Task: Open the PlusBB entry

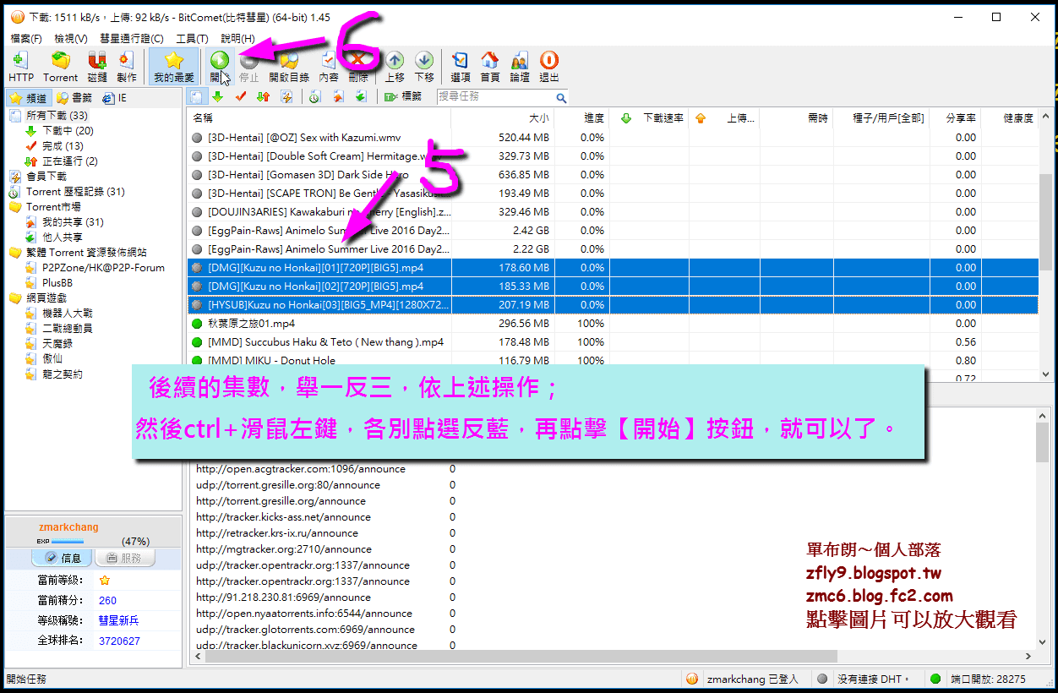Action: coord(57,283)
